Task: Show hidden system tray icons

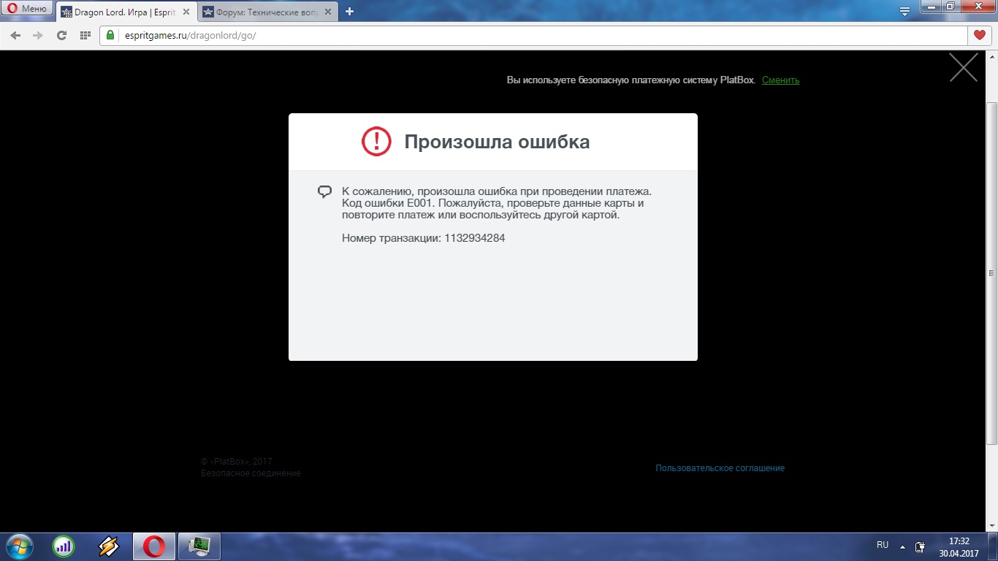Action: [x=902, y=546]
